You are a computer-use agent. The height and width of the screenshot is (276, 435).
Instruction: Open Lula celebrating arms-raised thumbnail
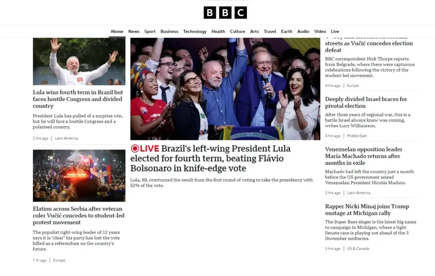click(x=79, y=61)
